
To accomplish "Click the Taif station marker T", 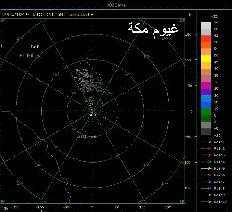I will click(x=35, y=43).
